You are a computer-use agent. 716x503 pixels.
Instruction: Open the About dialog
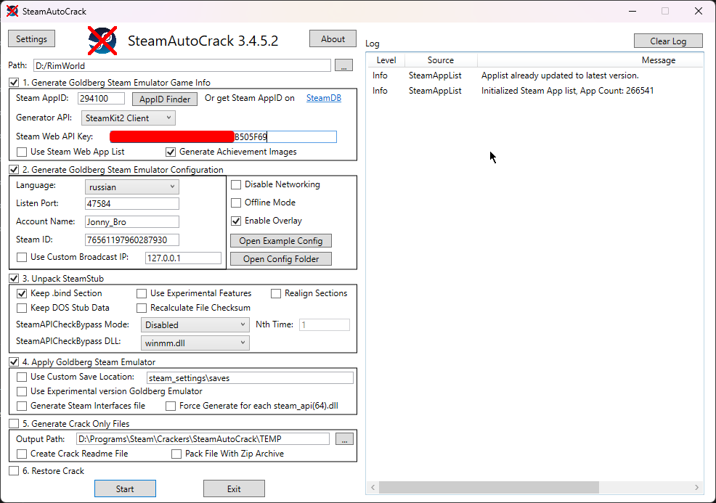coord(333,38)
